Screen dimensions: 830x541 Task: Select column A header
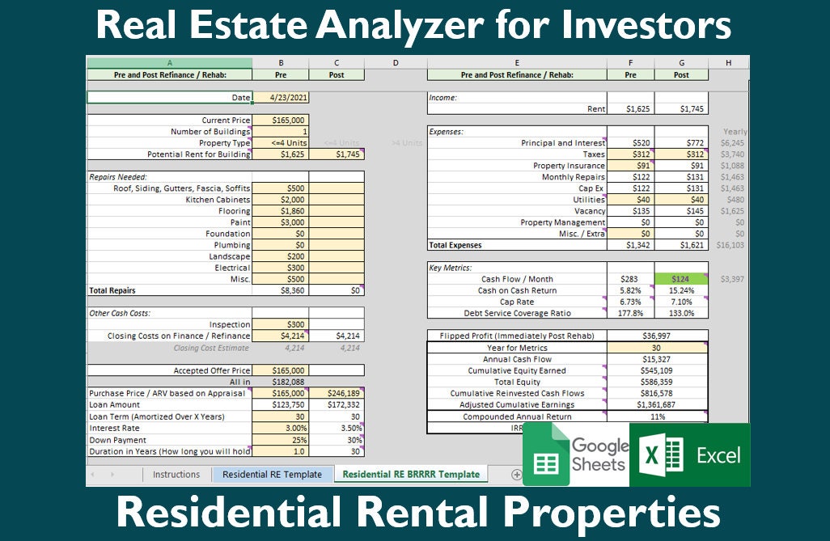pyautogui.click(x=169, y=62)
